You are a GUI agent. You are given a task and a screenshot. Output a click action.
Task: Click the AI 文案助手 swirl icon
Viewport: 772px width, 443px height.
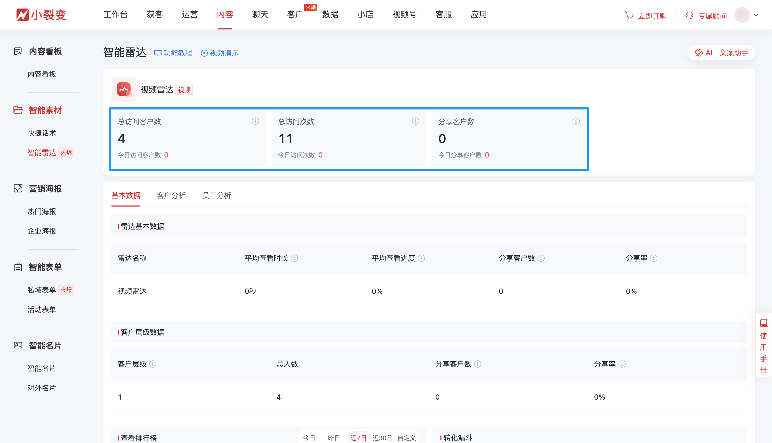pos(699,53)
